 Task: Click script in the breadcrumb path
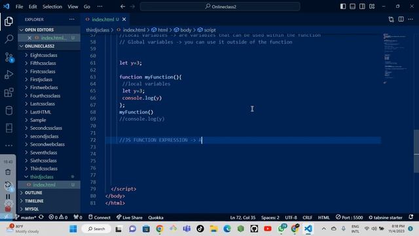[209, 30]
